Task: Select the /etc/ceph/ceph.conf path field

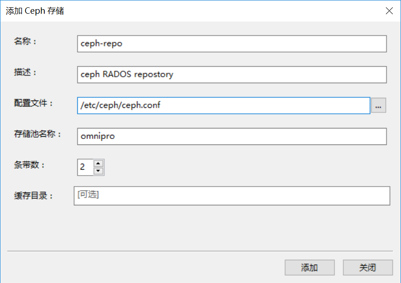Action: coord(223,105)
